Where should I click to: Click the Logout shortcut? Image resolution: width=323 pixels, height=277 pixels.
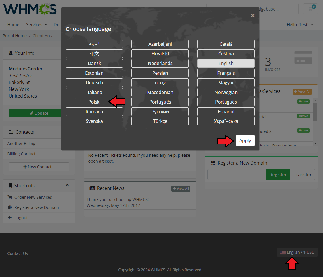click(21, 218)
